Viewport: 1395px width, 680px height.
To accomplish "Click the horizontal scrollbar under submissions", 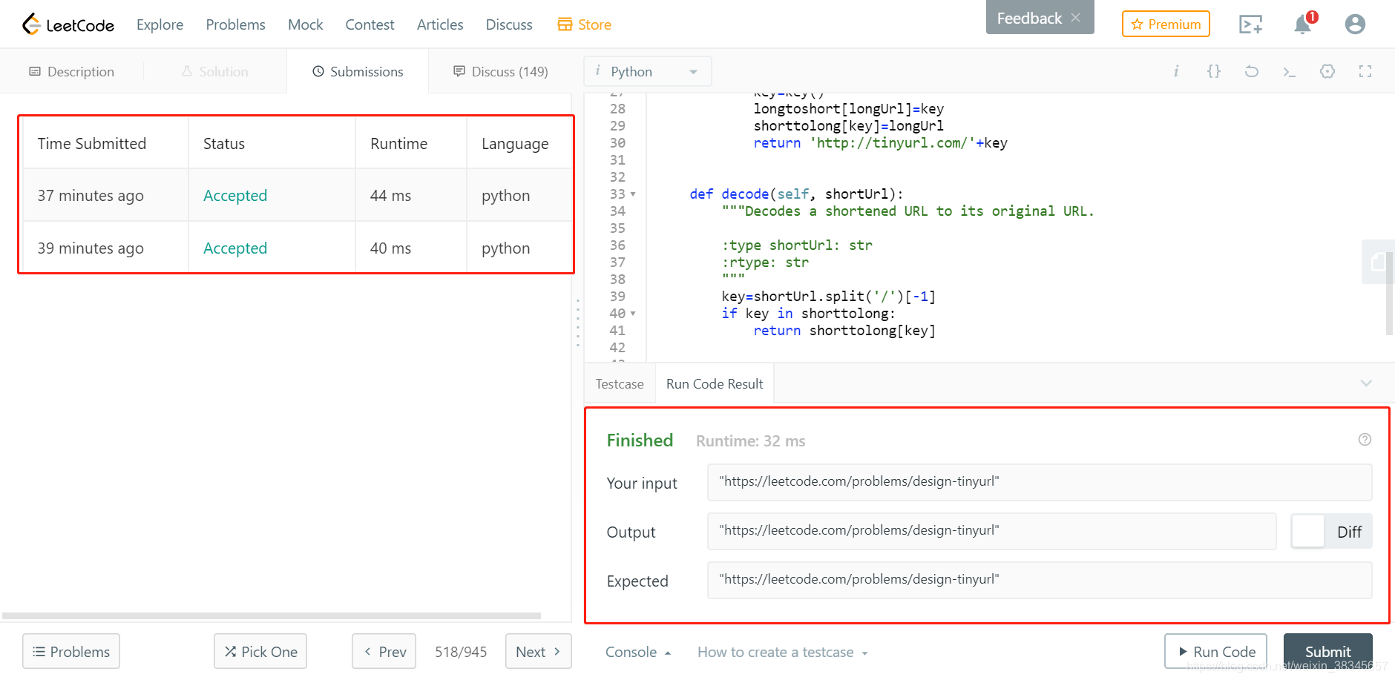I will click(272, 615).
